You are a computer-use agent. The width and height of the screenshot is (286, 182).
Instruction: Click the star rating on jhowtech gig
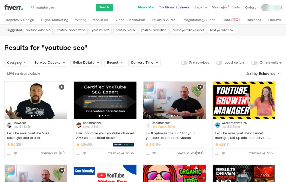click(15, 145)
